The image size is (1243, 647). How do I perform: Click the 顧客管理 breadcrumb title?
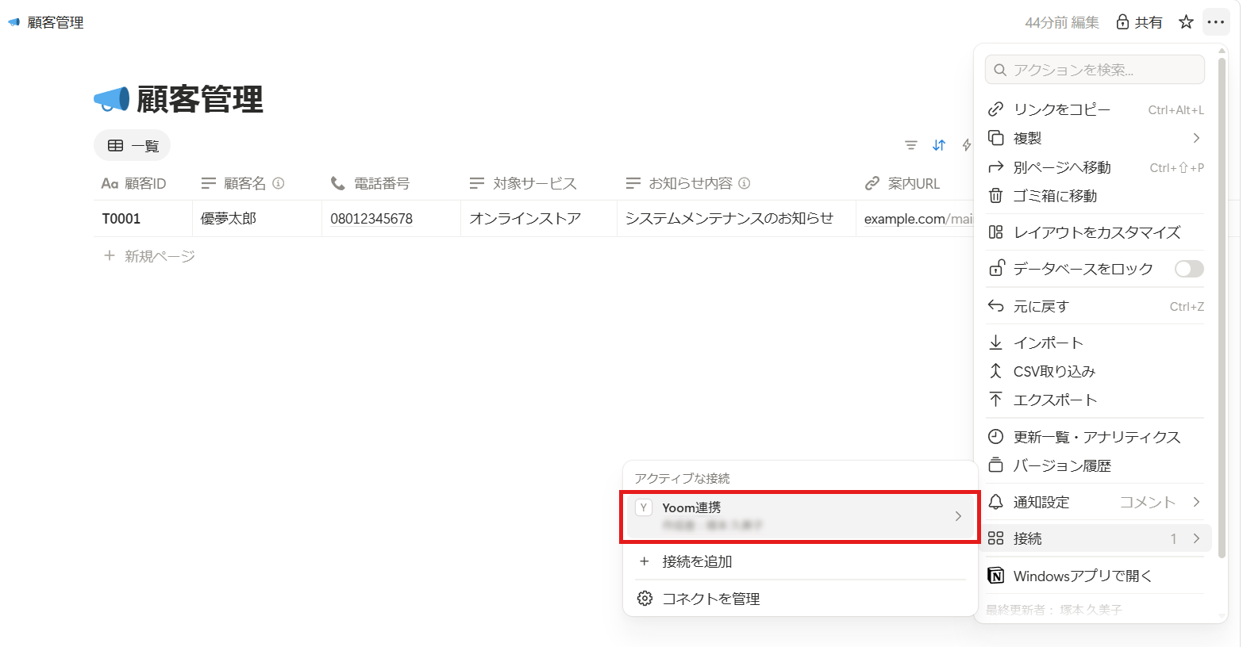pyautogui.click(x=56, y=22)
